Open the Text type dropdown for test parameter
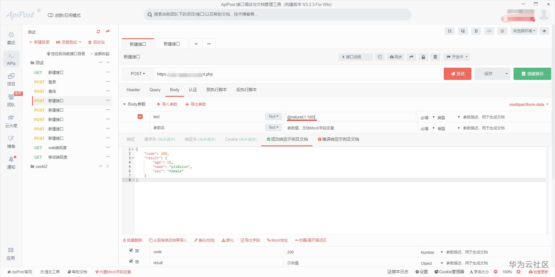 tap(273, 117)
